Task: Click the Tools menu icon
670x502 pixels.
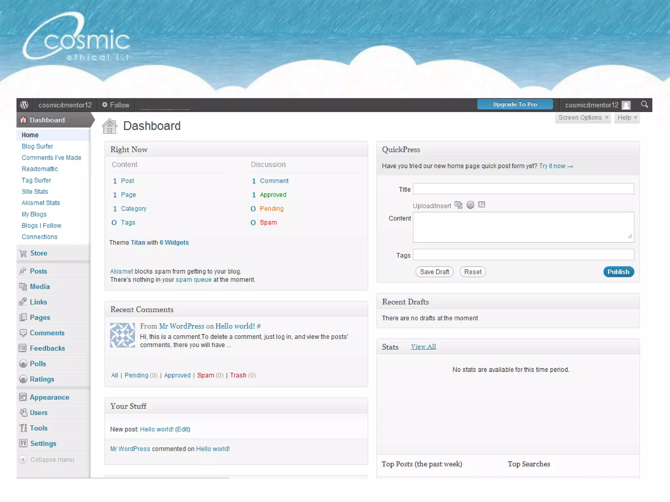Action: point(23,428)
